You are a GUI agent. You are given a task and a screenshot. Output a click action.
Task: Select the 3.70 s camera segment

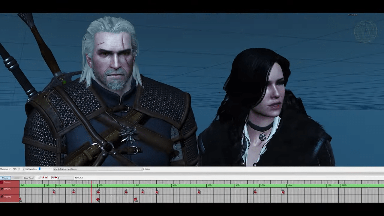(273, 186)
